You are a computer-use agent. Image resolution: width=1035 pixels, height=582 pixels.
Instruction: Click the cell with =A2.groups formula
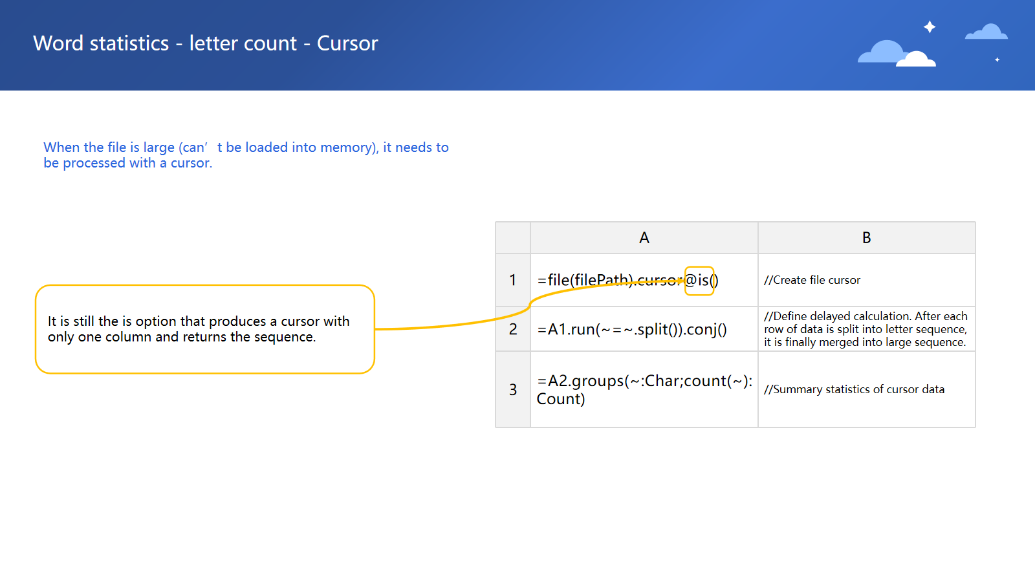[x=644, y=389]
